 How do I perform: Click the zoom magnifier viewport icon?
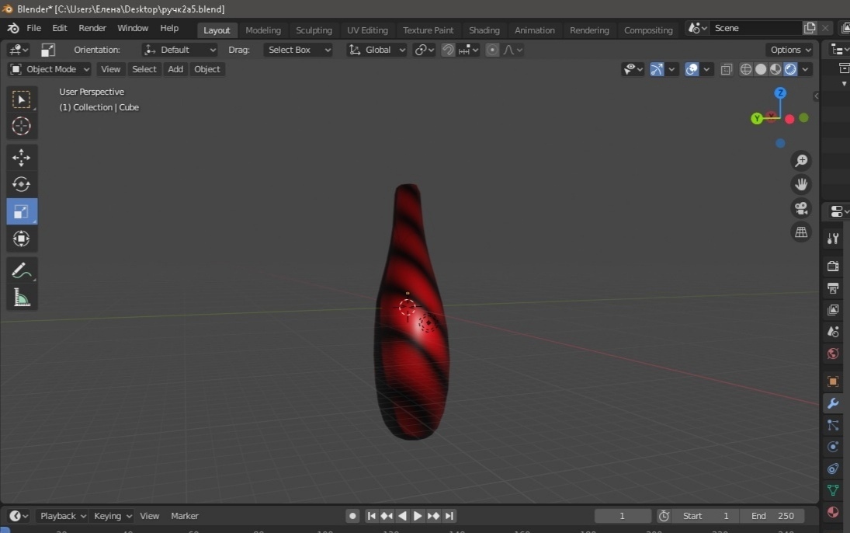801,161
